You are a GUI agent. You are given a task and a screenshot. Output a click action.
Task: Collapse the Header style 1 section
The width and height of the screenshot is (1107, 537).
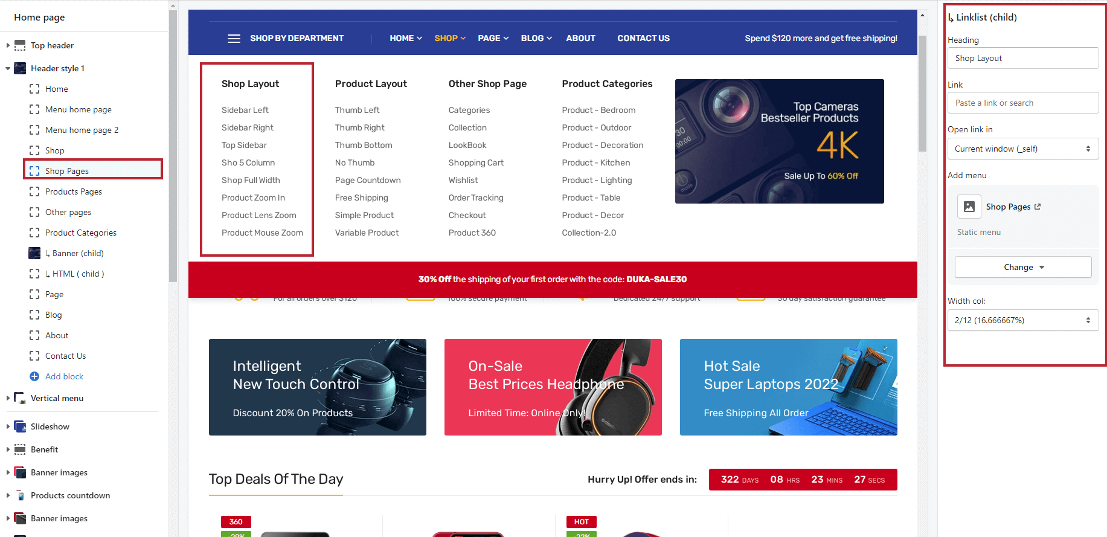click(8, 69)
